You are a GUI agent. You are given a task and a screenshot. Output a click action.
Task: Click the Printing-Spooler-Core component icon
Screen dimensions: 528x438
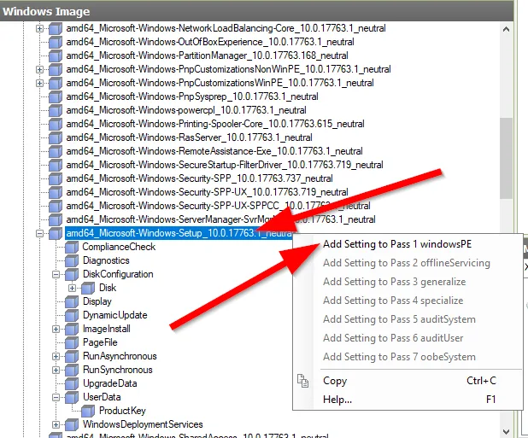(x=56, y=124)
